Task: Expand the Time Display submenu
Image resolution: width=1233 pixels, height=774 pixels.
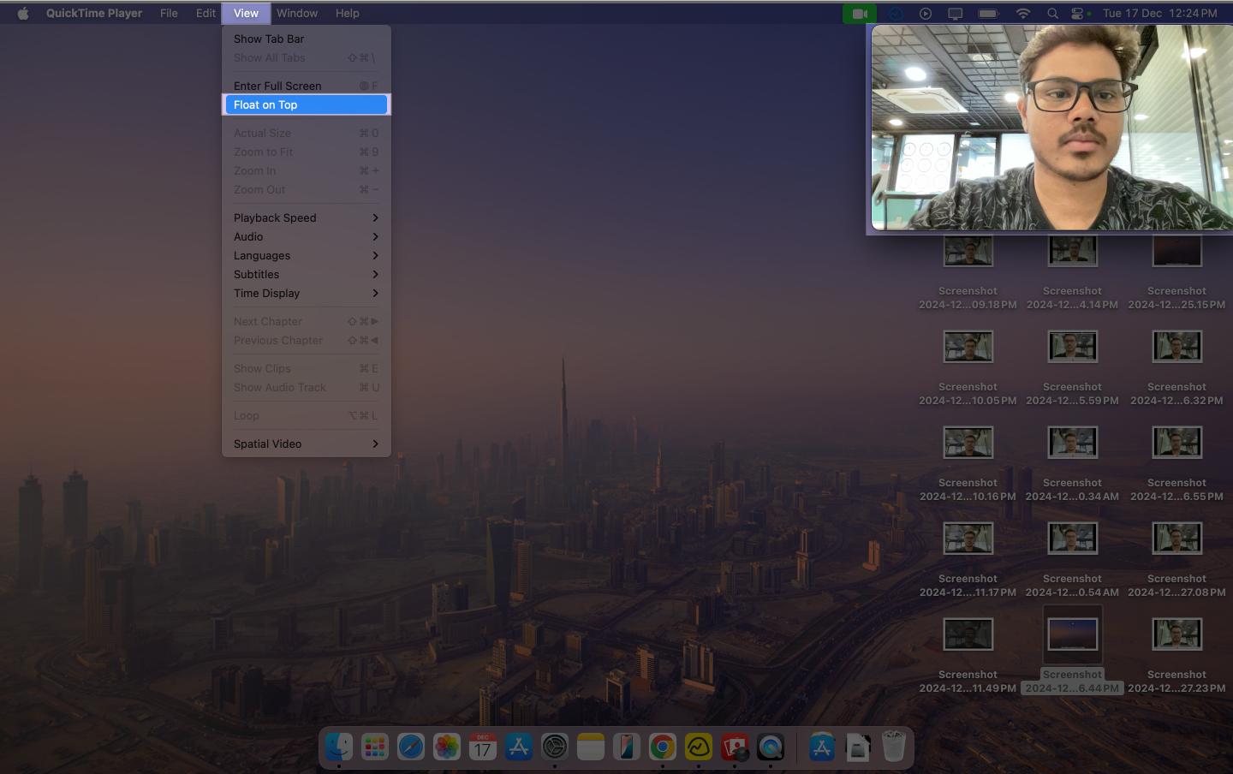Action: pyautogui.click(x=307, y=294)
